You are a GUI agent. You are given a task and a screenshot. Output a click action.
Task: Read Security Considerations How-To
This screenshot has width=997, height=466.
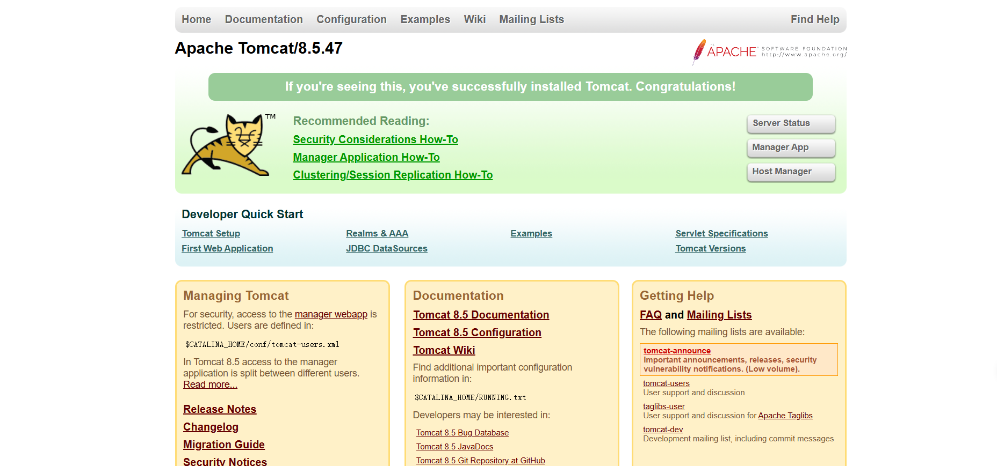tap(375, 139)
